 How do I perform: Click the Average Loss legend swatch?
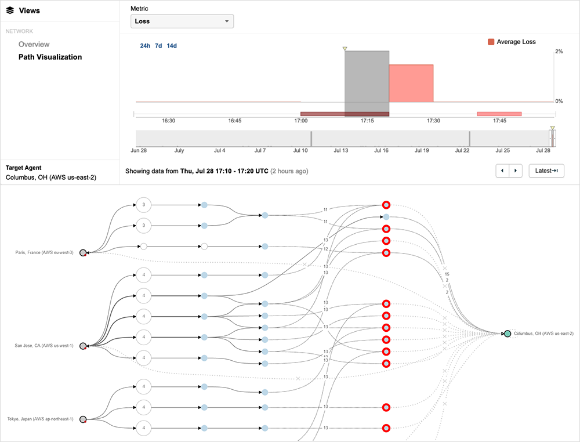coord(491,42)
